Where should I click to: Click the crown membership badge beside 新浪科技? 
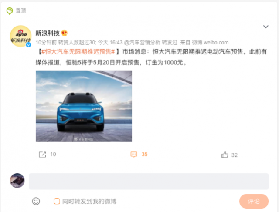coord(65,33)
